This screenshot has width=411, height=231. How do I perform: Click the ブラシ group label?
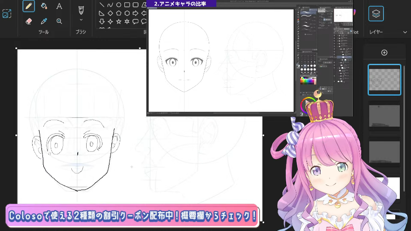(81, 32)
